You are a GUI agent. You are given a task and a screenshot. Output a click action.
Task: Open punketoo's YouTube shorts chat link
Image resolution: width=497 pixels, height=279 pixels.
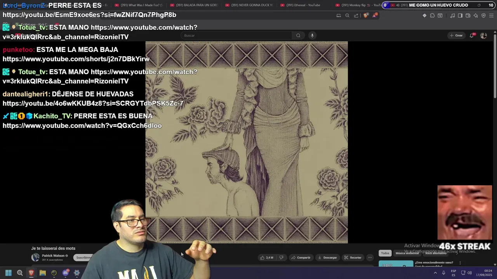(x=76, y=59)
